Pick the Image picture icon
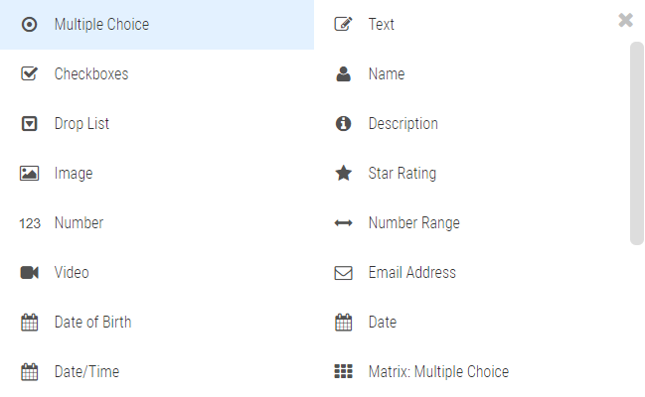This screenshot has width=645, height=397. pos(29,174)
